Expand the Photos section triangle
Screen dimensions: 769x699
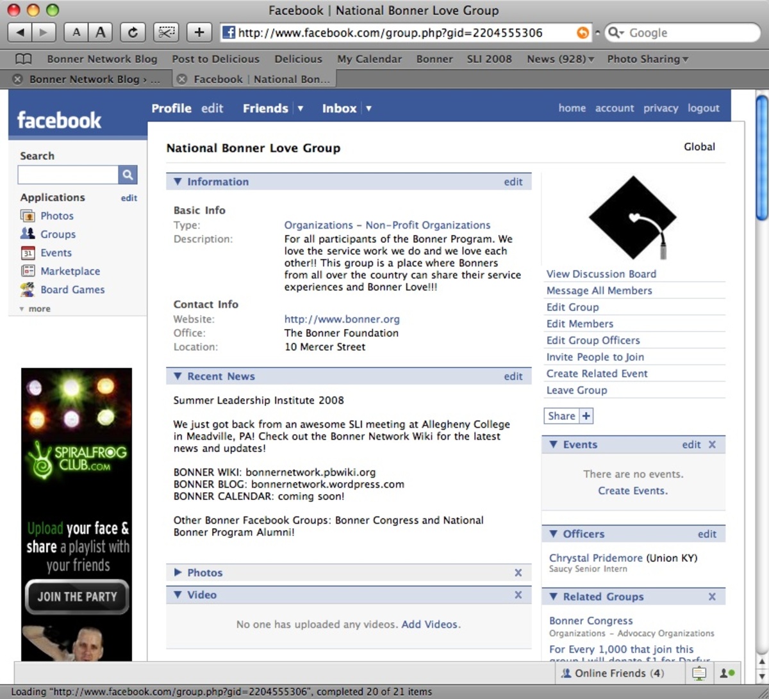[x=178, y=572]
